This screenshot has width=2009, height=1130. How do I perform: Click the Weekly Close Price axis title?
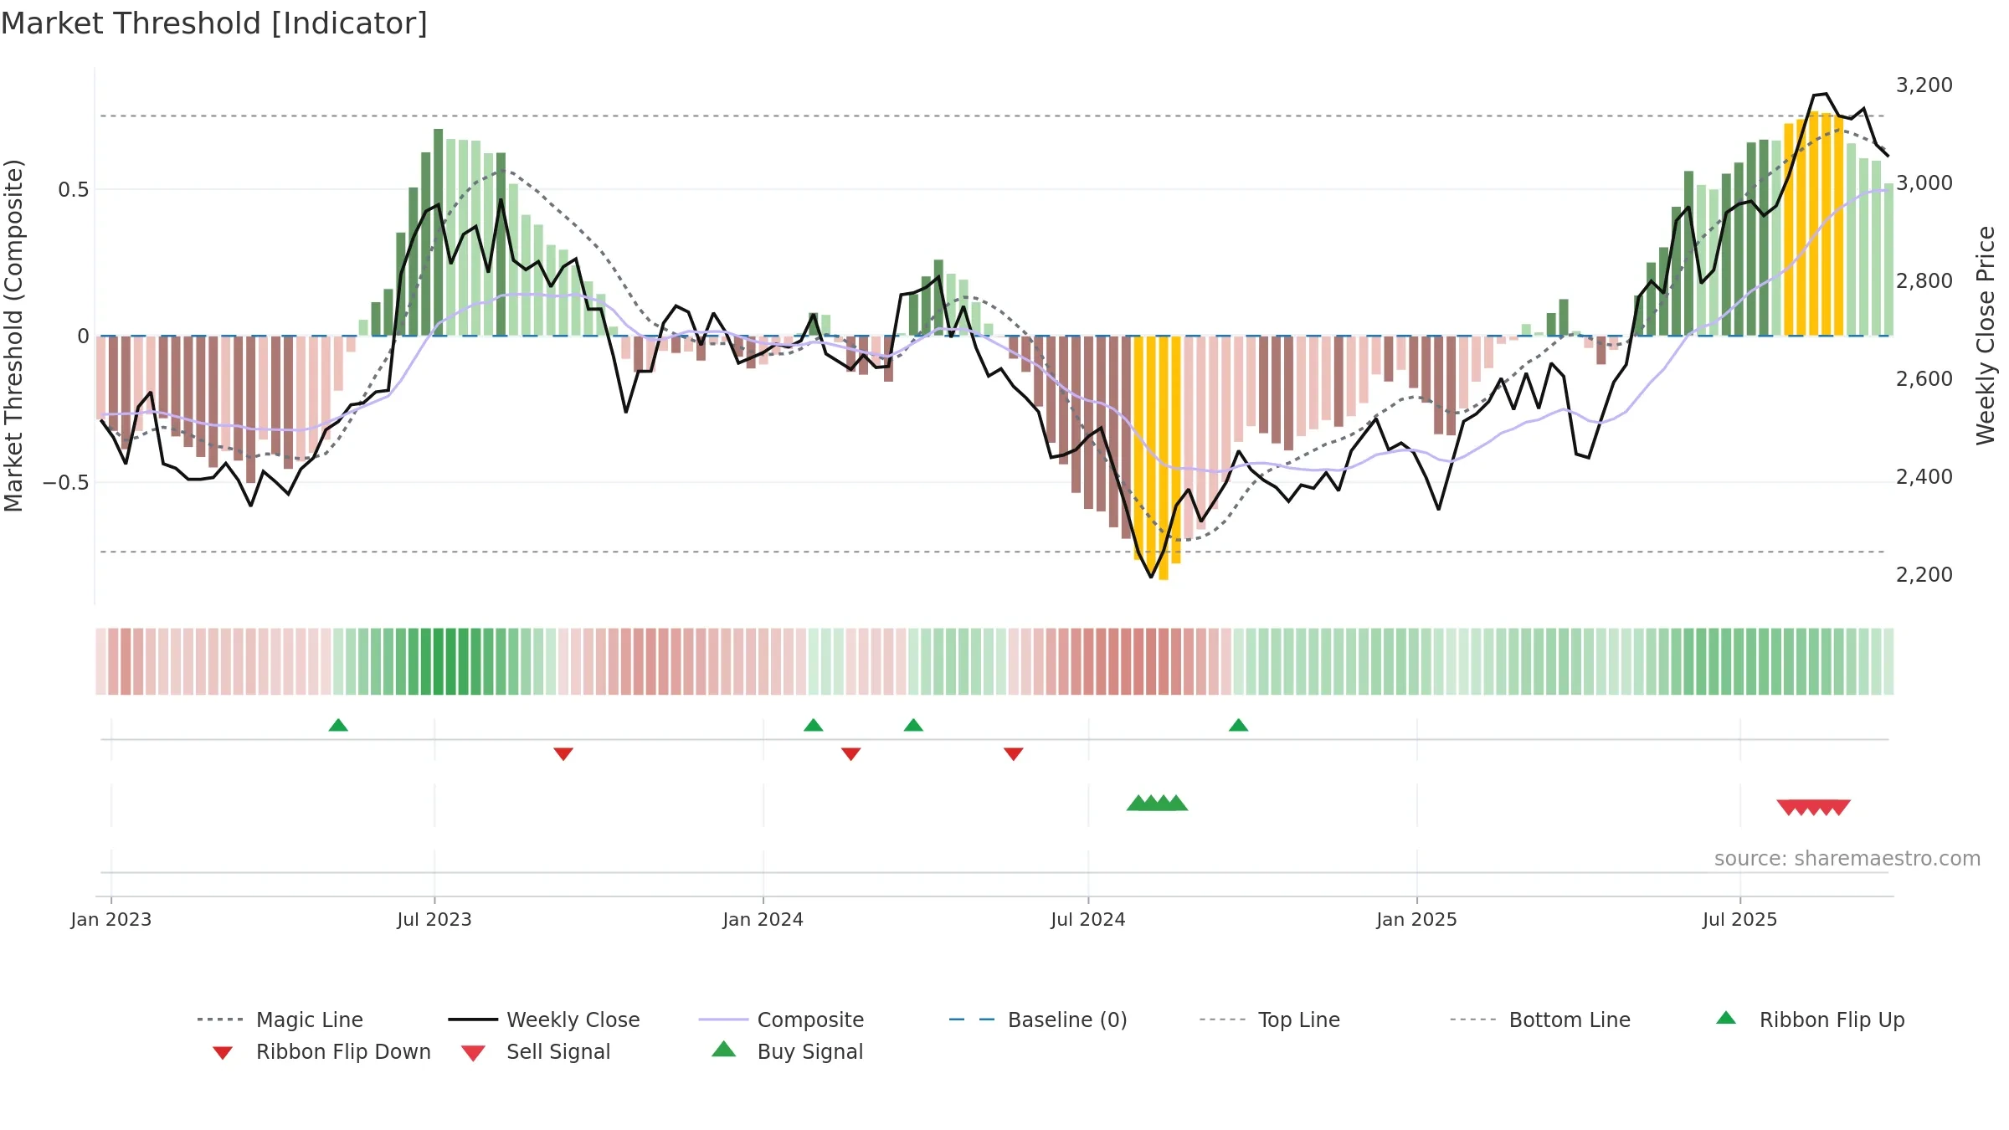tap(1986, 335)
